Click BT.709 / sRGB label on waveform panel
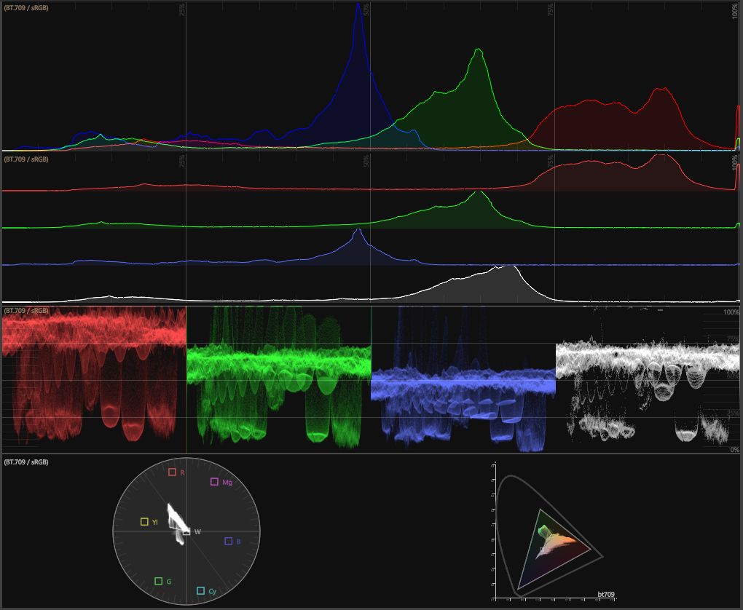The width and height of the screenshot is (743, 610). click(x=27, y=311)
